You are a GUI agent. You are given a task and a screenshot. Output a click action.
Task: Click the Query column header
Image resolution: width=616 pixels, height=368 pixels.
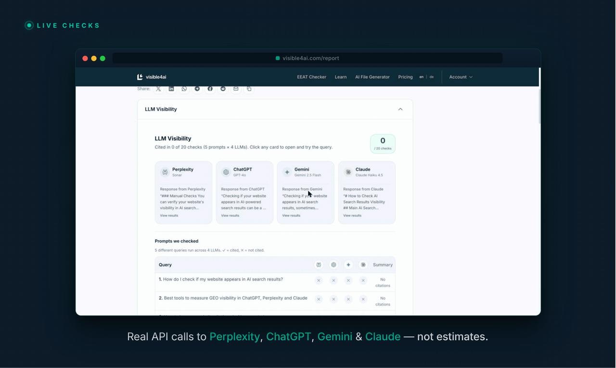(x=165, y=265)
